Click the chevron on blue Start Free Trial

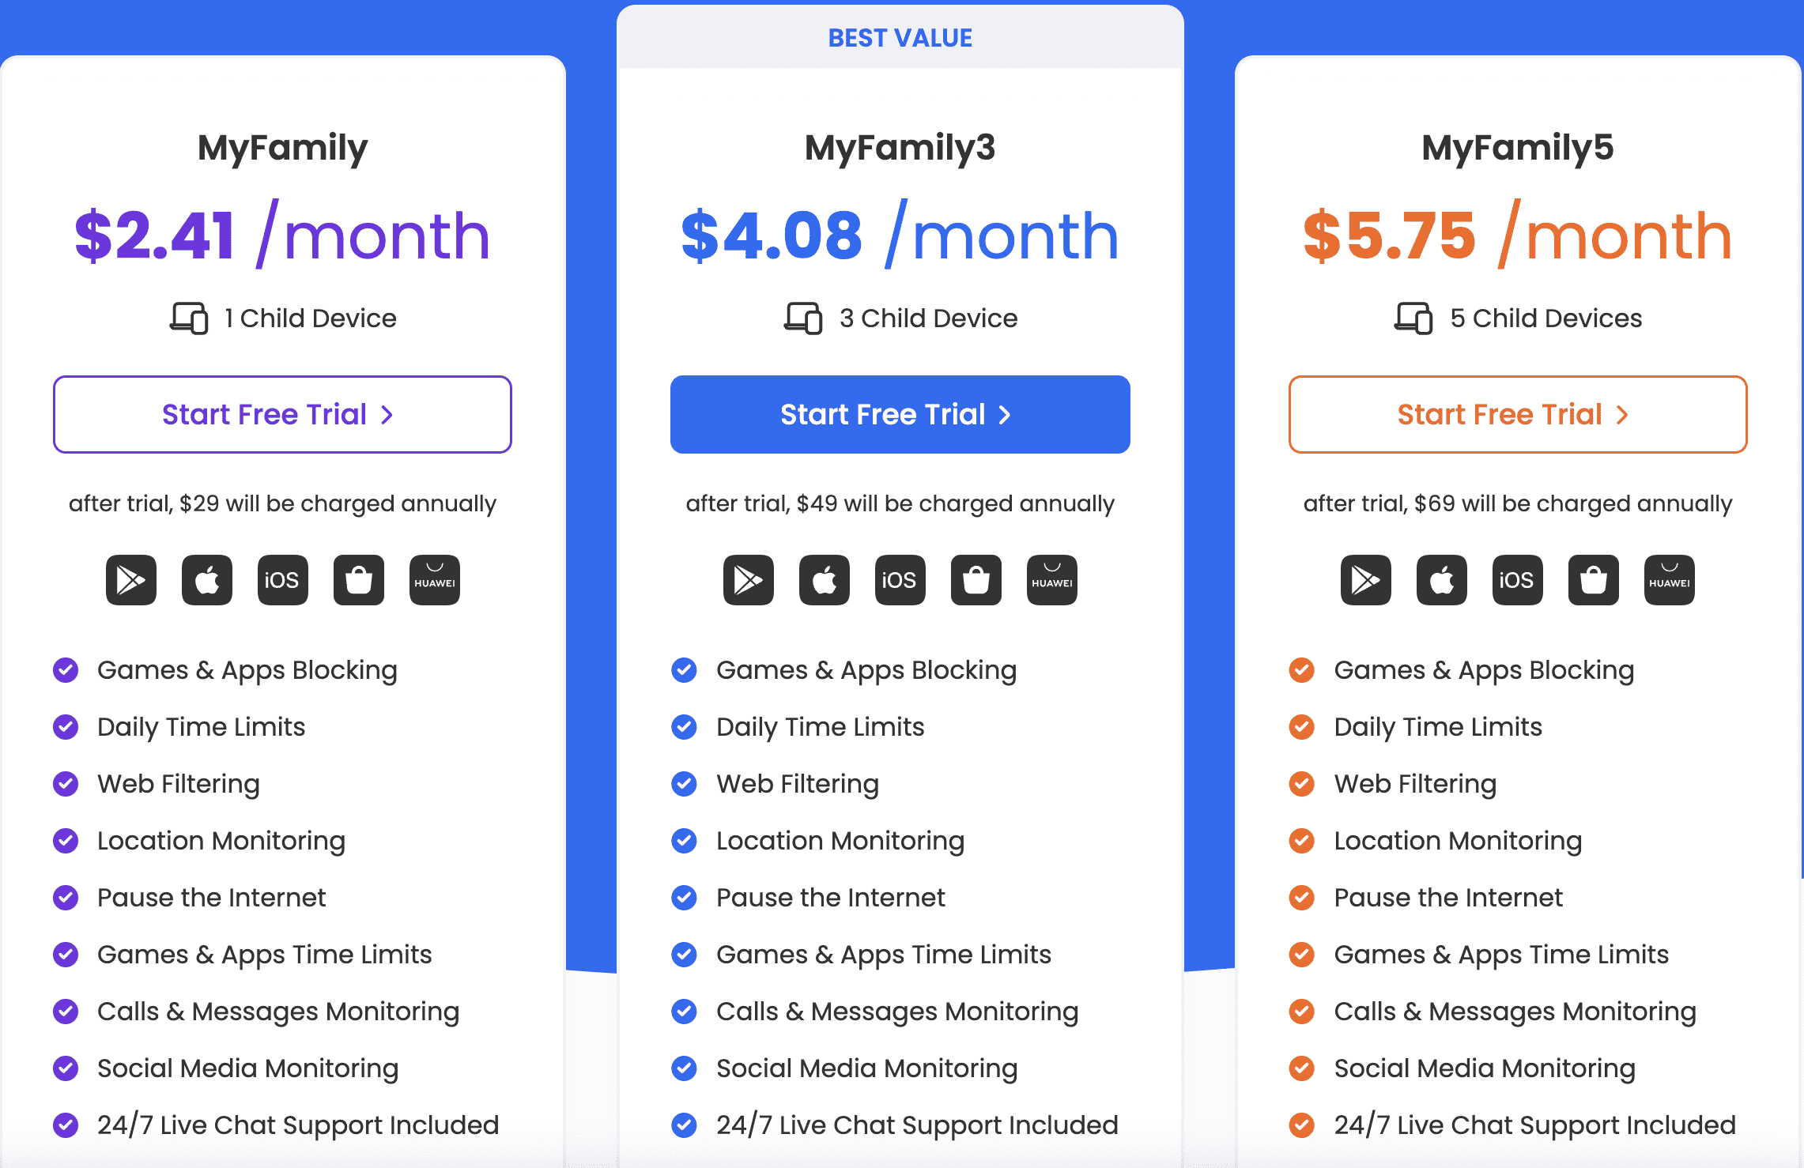(x=1005, y=415)
